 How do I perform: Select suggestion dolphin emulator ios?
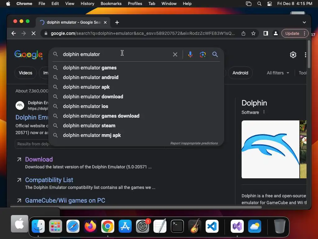136,106
